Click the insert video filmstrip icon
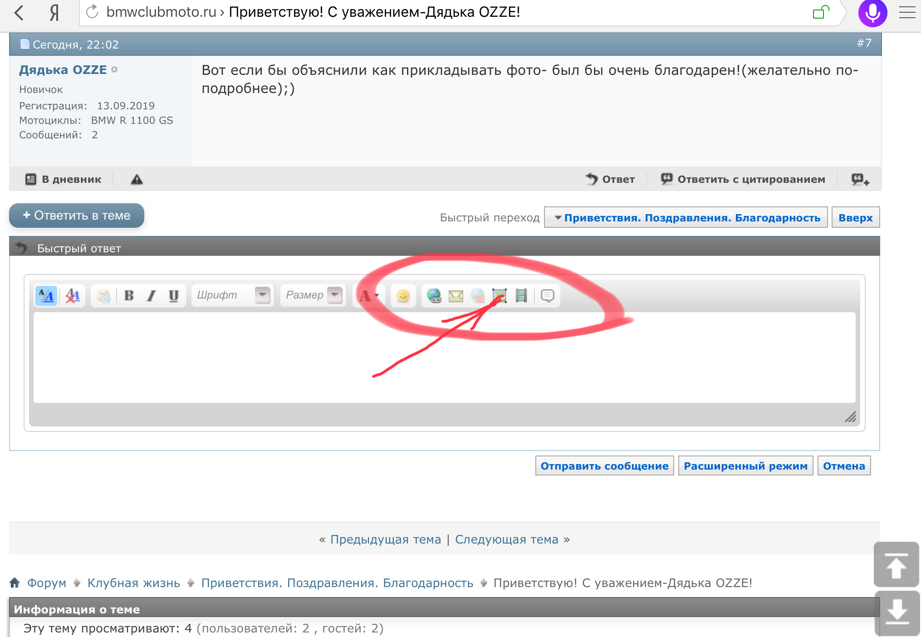 [521, 296]
